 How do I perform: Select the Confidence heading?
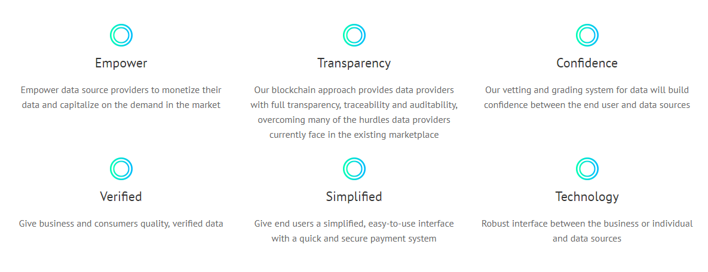[587, 63]
